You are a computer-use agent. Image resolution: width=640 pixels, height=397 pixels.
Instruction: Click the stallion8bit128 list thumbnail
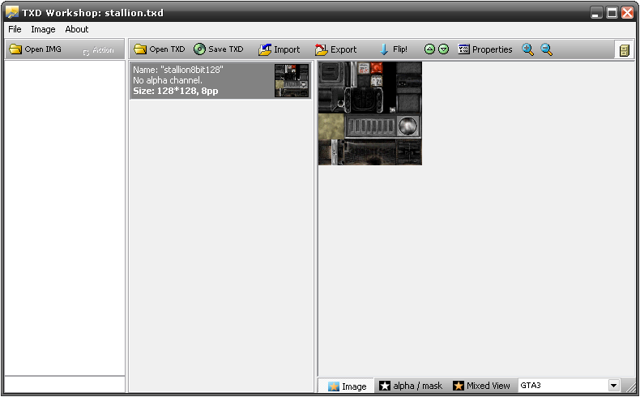(292, 80)
